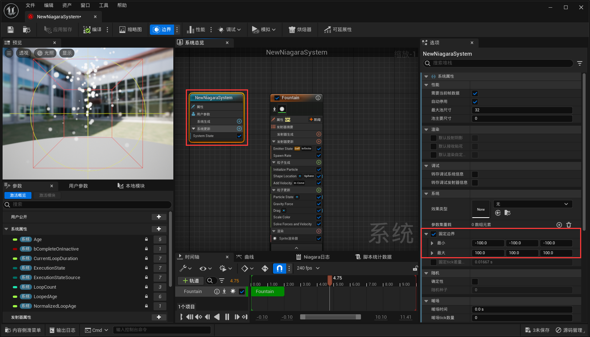Toggle the Fountain track enabled checkbox in timeline
The height and width of the screenshot is (337, 590).
[x=242, y=292]
